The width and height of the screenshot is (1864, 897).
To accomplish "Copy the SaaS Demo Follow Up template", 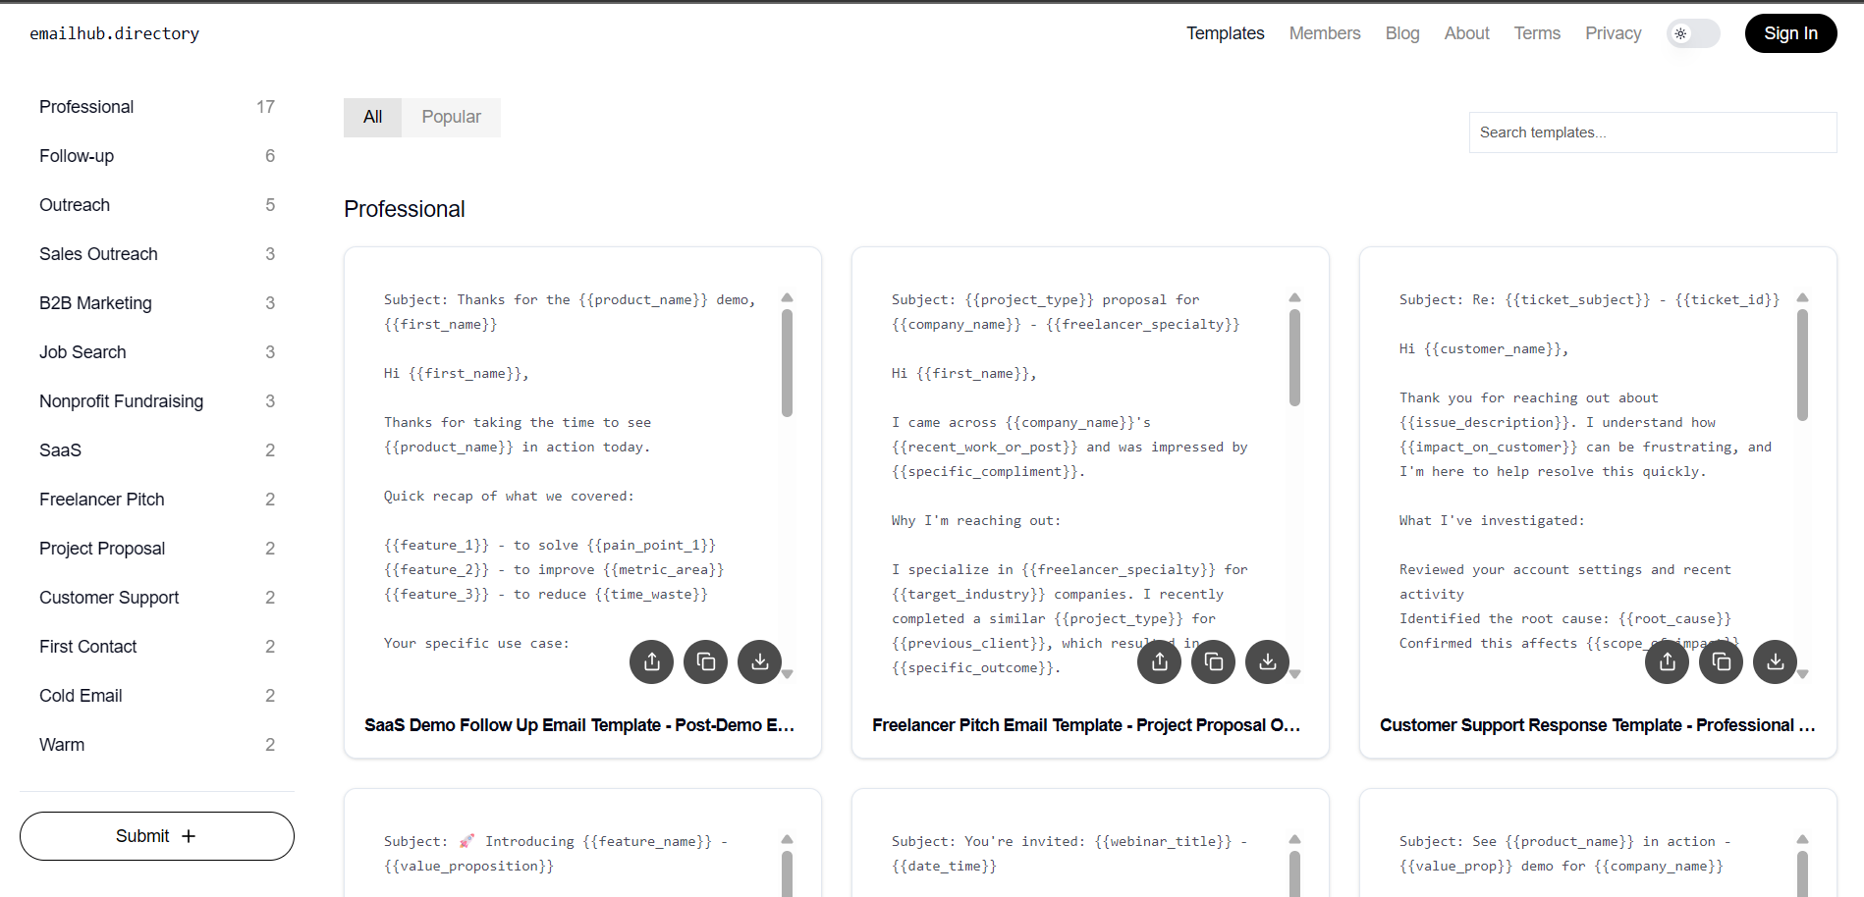I will [705, 661].
